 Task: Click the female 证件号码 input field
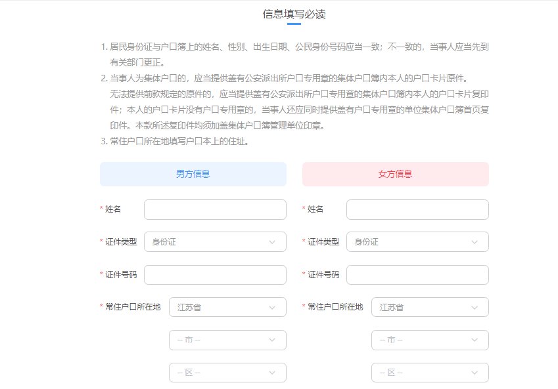click(x=417, y=275)
